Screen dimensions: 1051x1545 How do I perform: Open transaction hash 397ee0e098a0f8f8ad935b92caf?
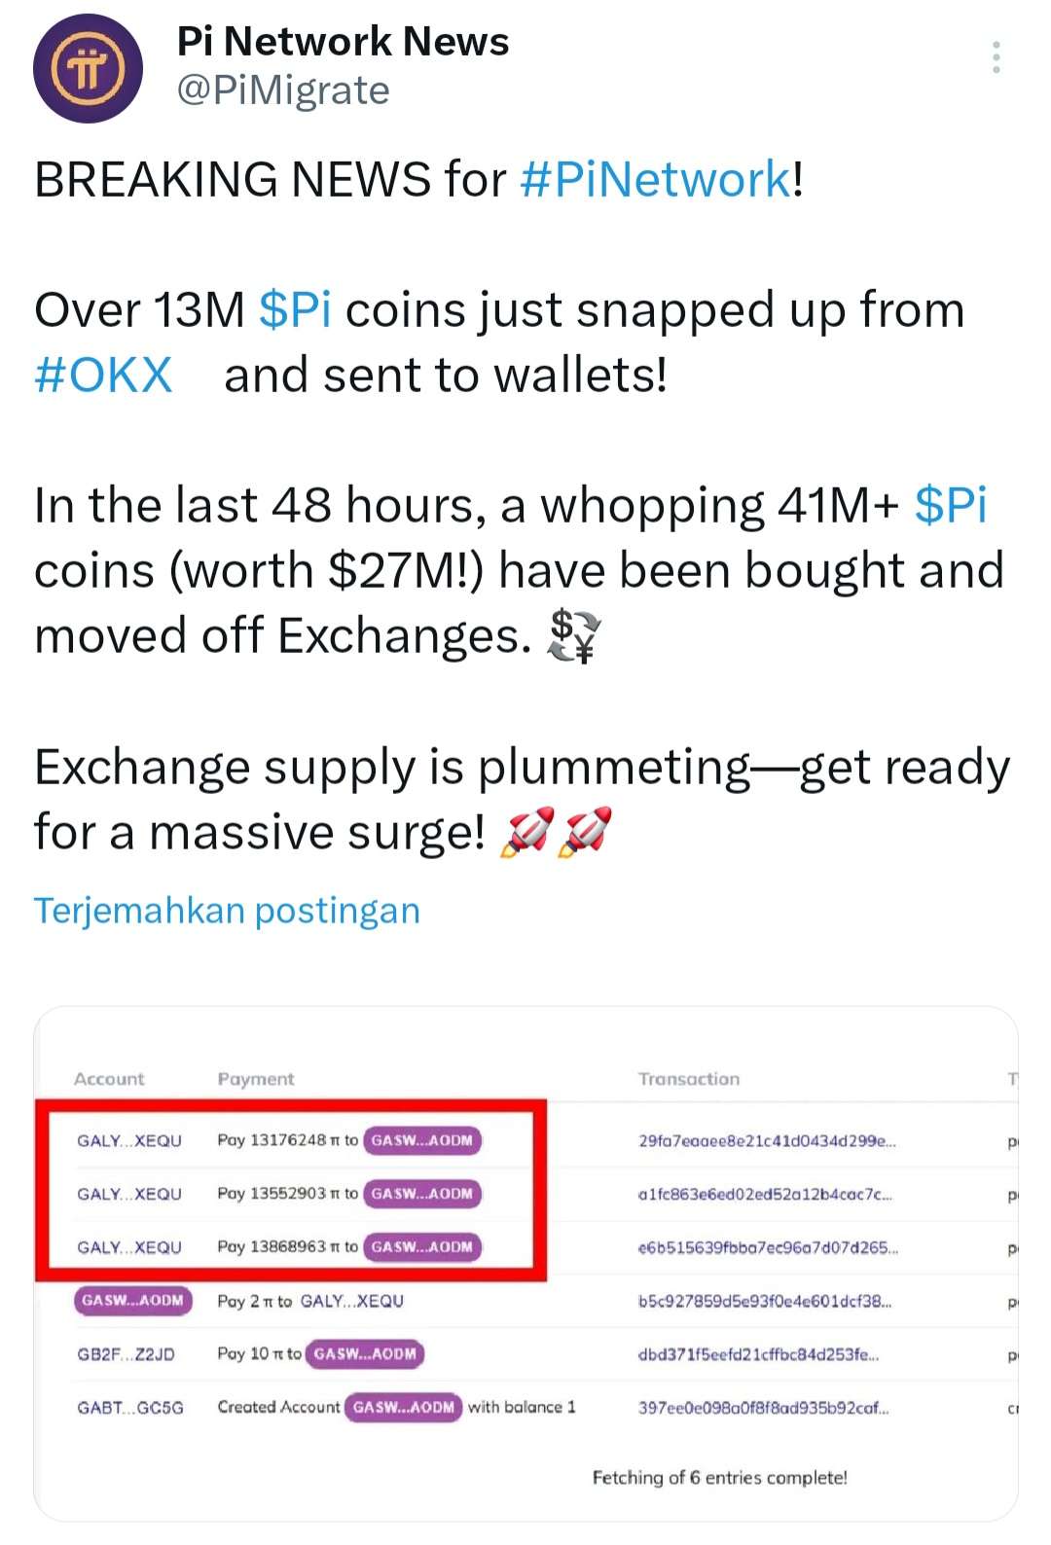[764, 1408]
